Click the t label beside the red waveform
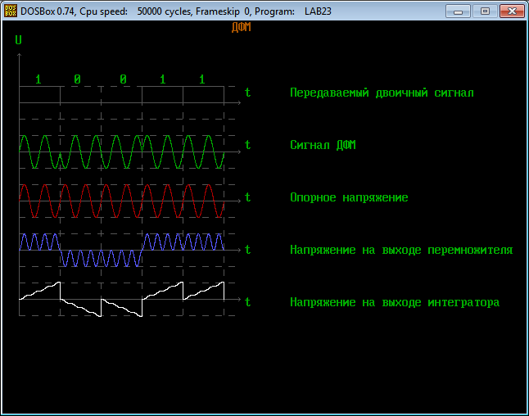The image size is (529, 416). (x=247, y=197)
